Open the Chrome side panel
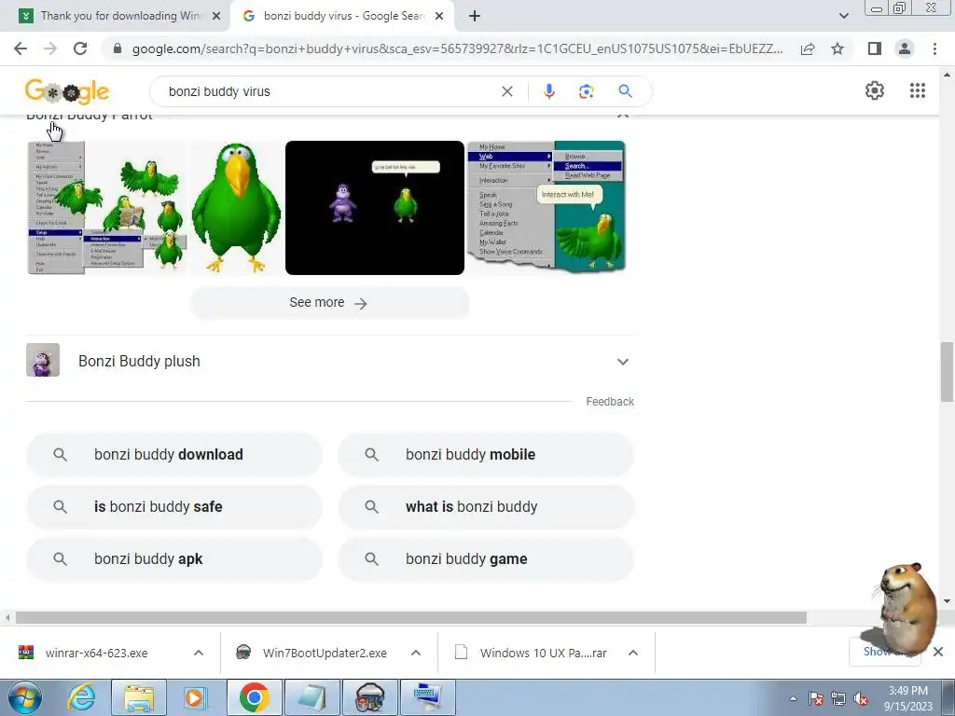 tap(875, 48)
